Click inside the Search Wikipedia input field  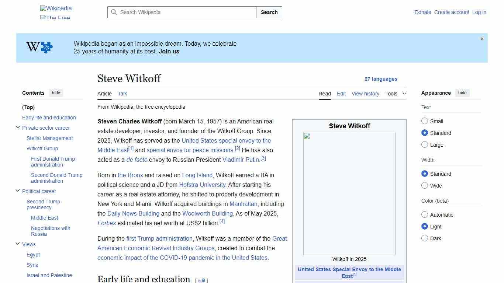coord(181,12)
